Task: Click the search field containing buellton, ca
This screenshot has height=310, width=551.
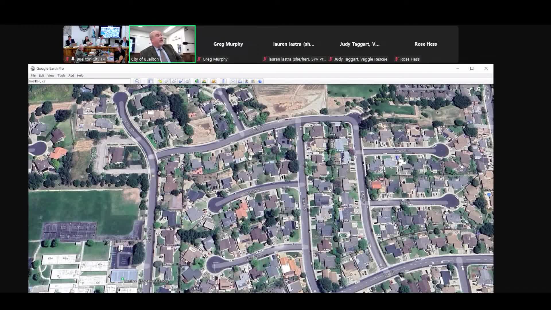Action: coord(79,81)
